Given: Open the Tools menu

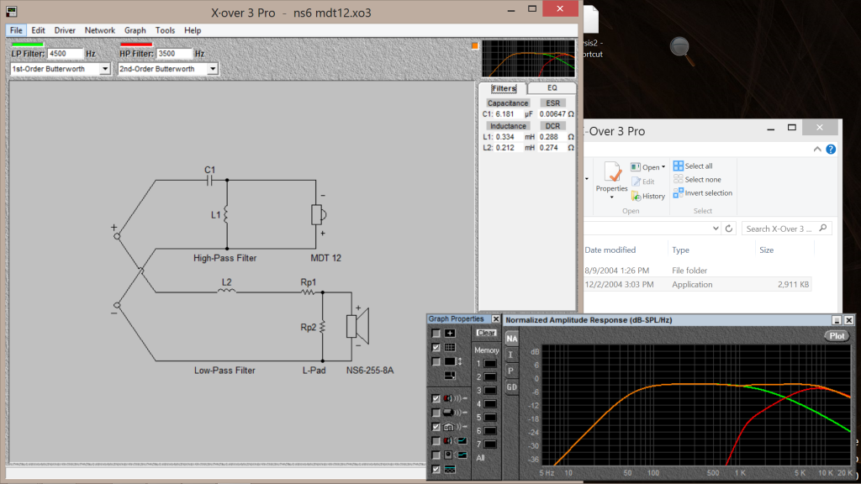Looking at the screenshot, I should pyautogui.click(x=165, y=30).
